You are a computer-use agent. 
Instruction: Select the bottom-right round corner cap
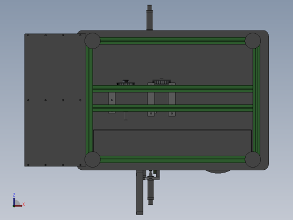[x=253, y=159]
